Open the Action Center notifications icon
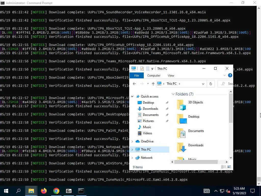261x196 pixels. pyautogui.click(x=253, y=191)
